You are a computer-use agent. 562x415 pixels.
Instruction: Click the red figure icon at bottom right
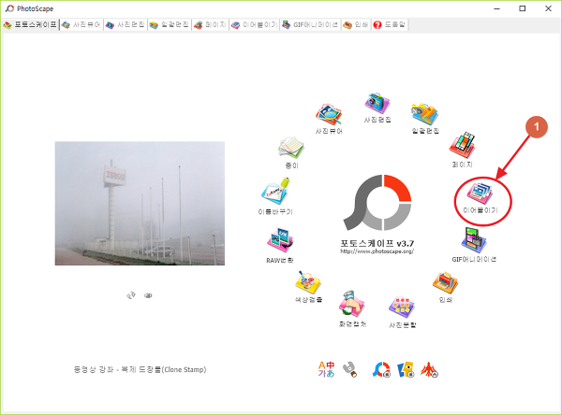[429, 369]
